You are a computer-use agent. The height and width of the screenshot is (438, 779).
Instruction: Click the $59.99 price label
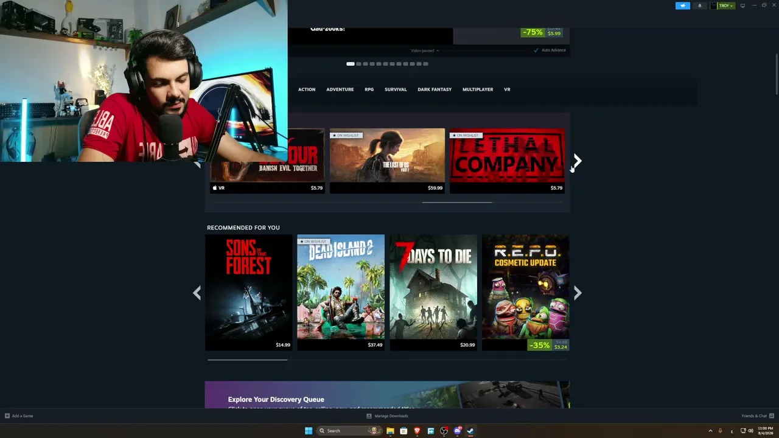tap(435, 188)
